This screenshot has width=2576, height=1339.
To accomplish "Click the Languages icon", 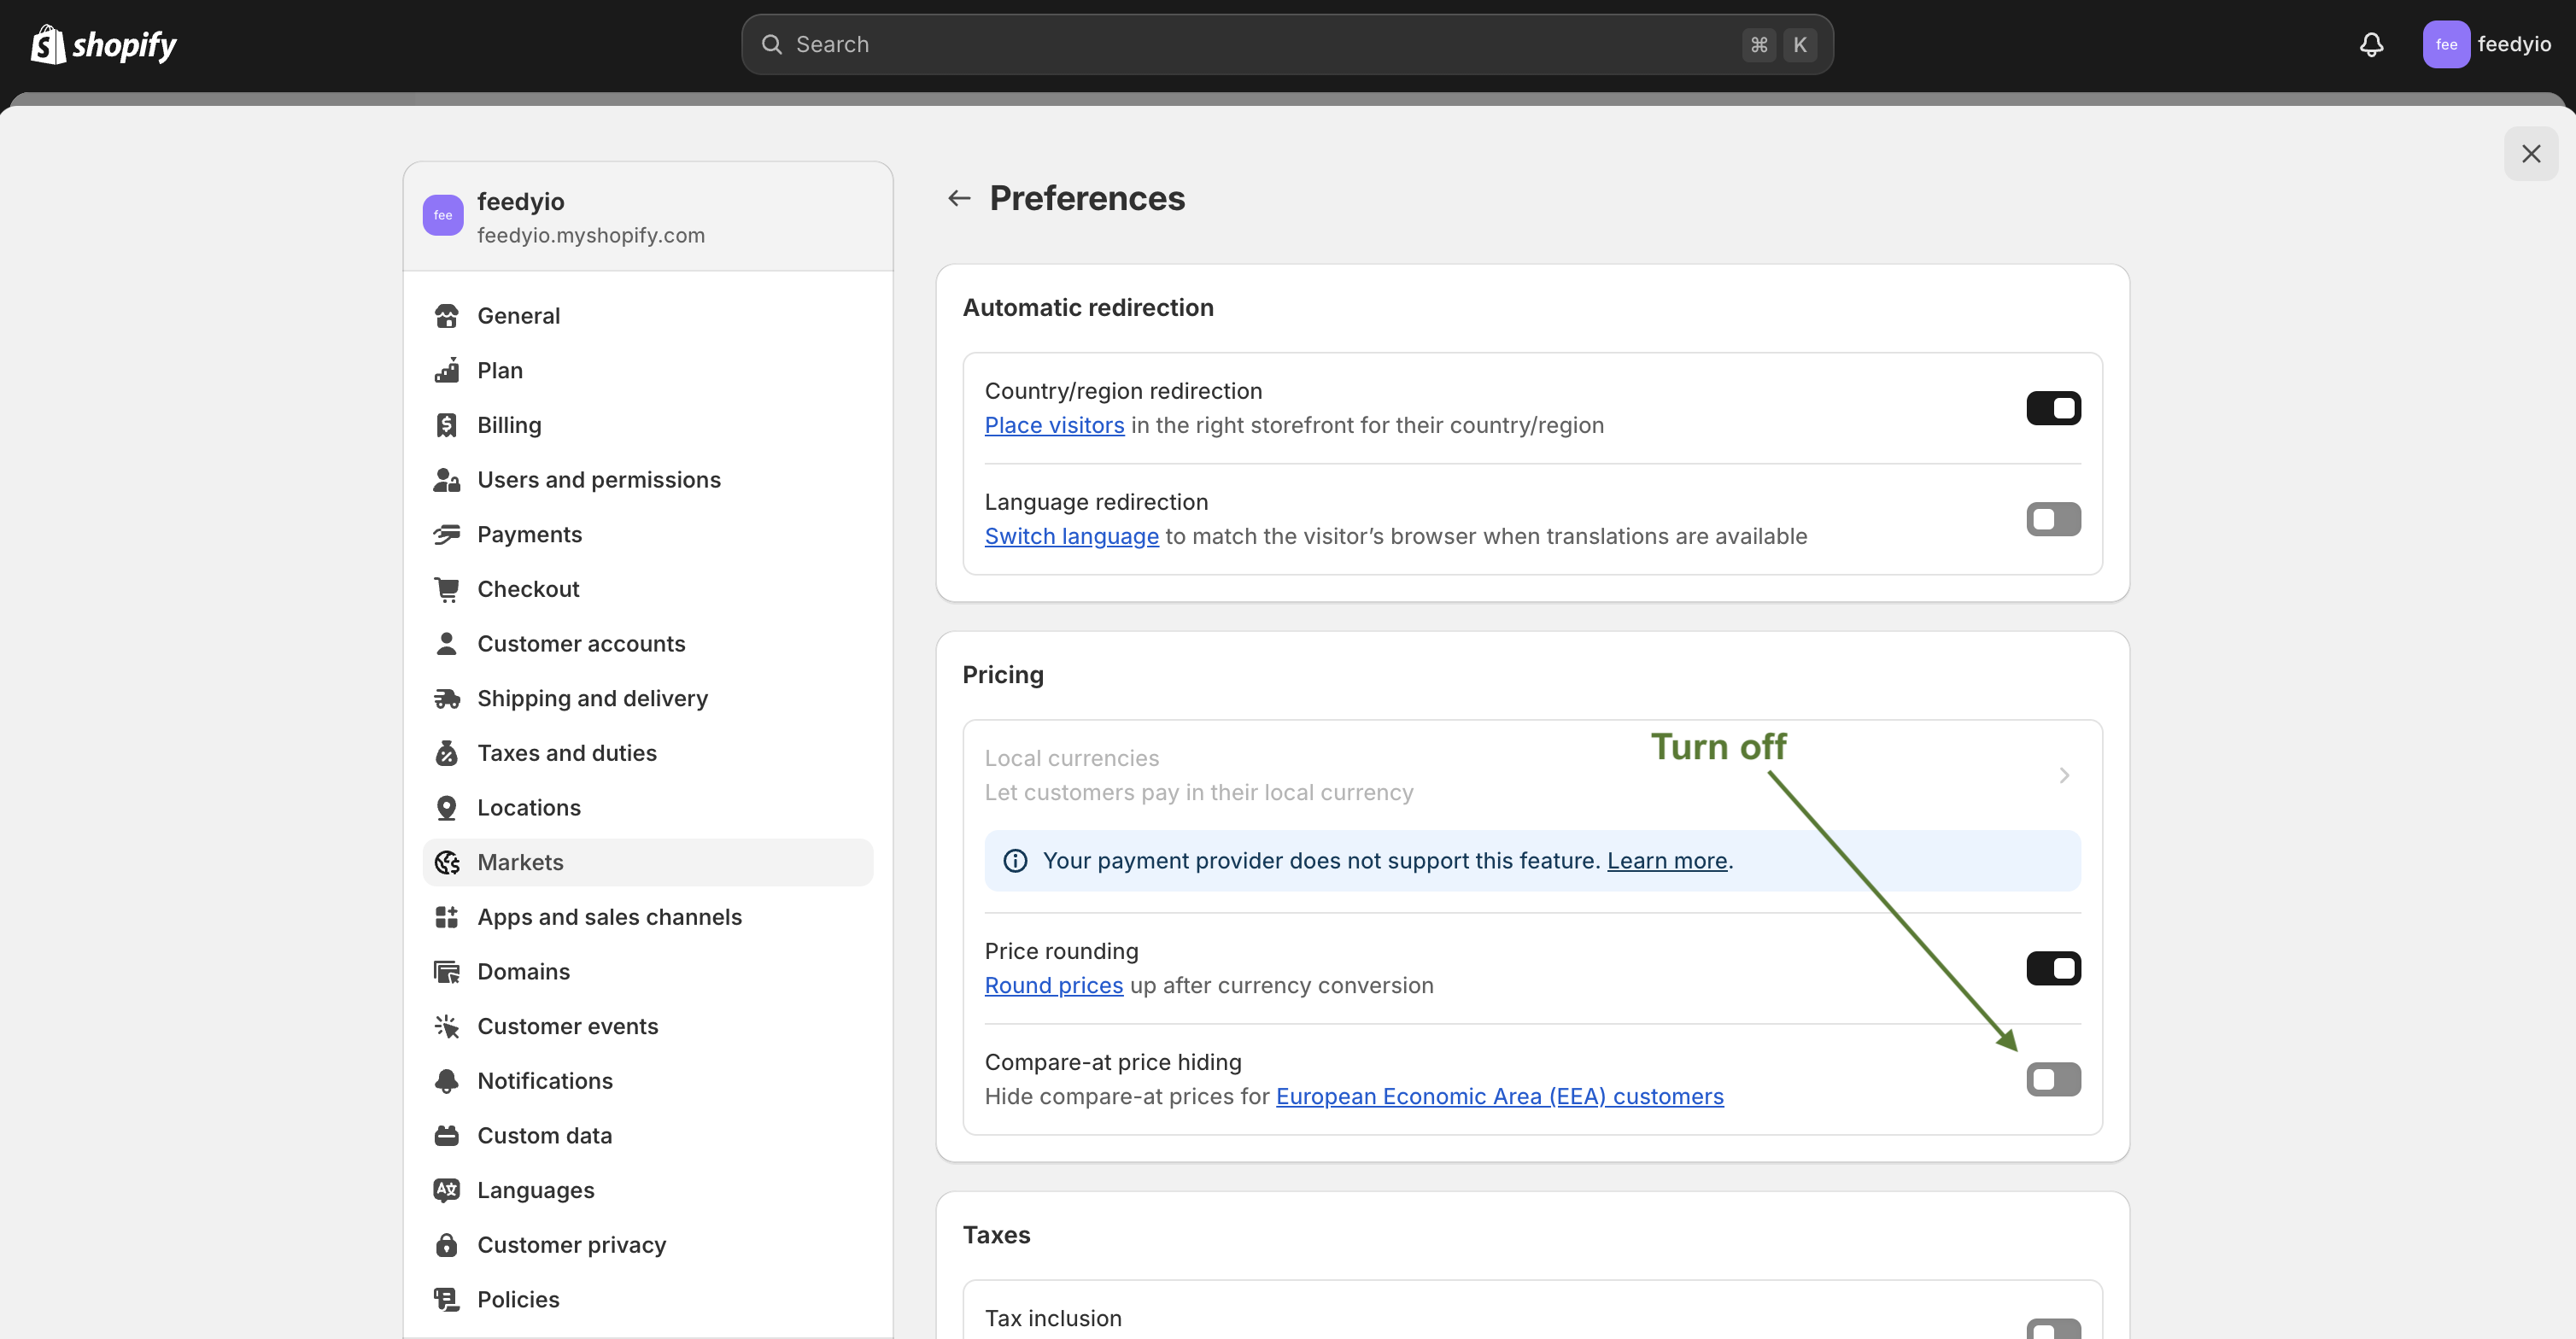I will pyautogui.click(x=446, y=1190).
